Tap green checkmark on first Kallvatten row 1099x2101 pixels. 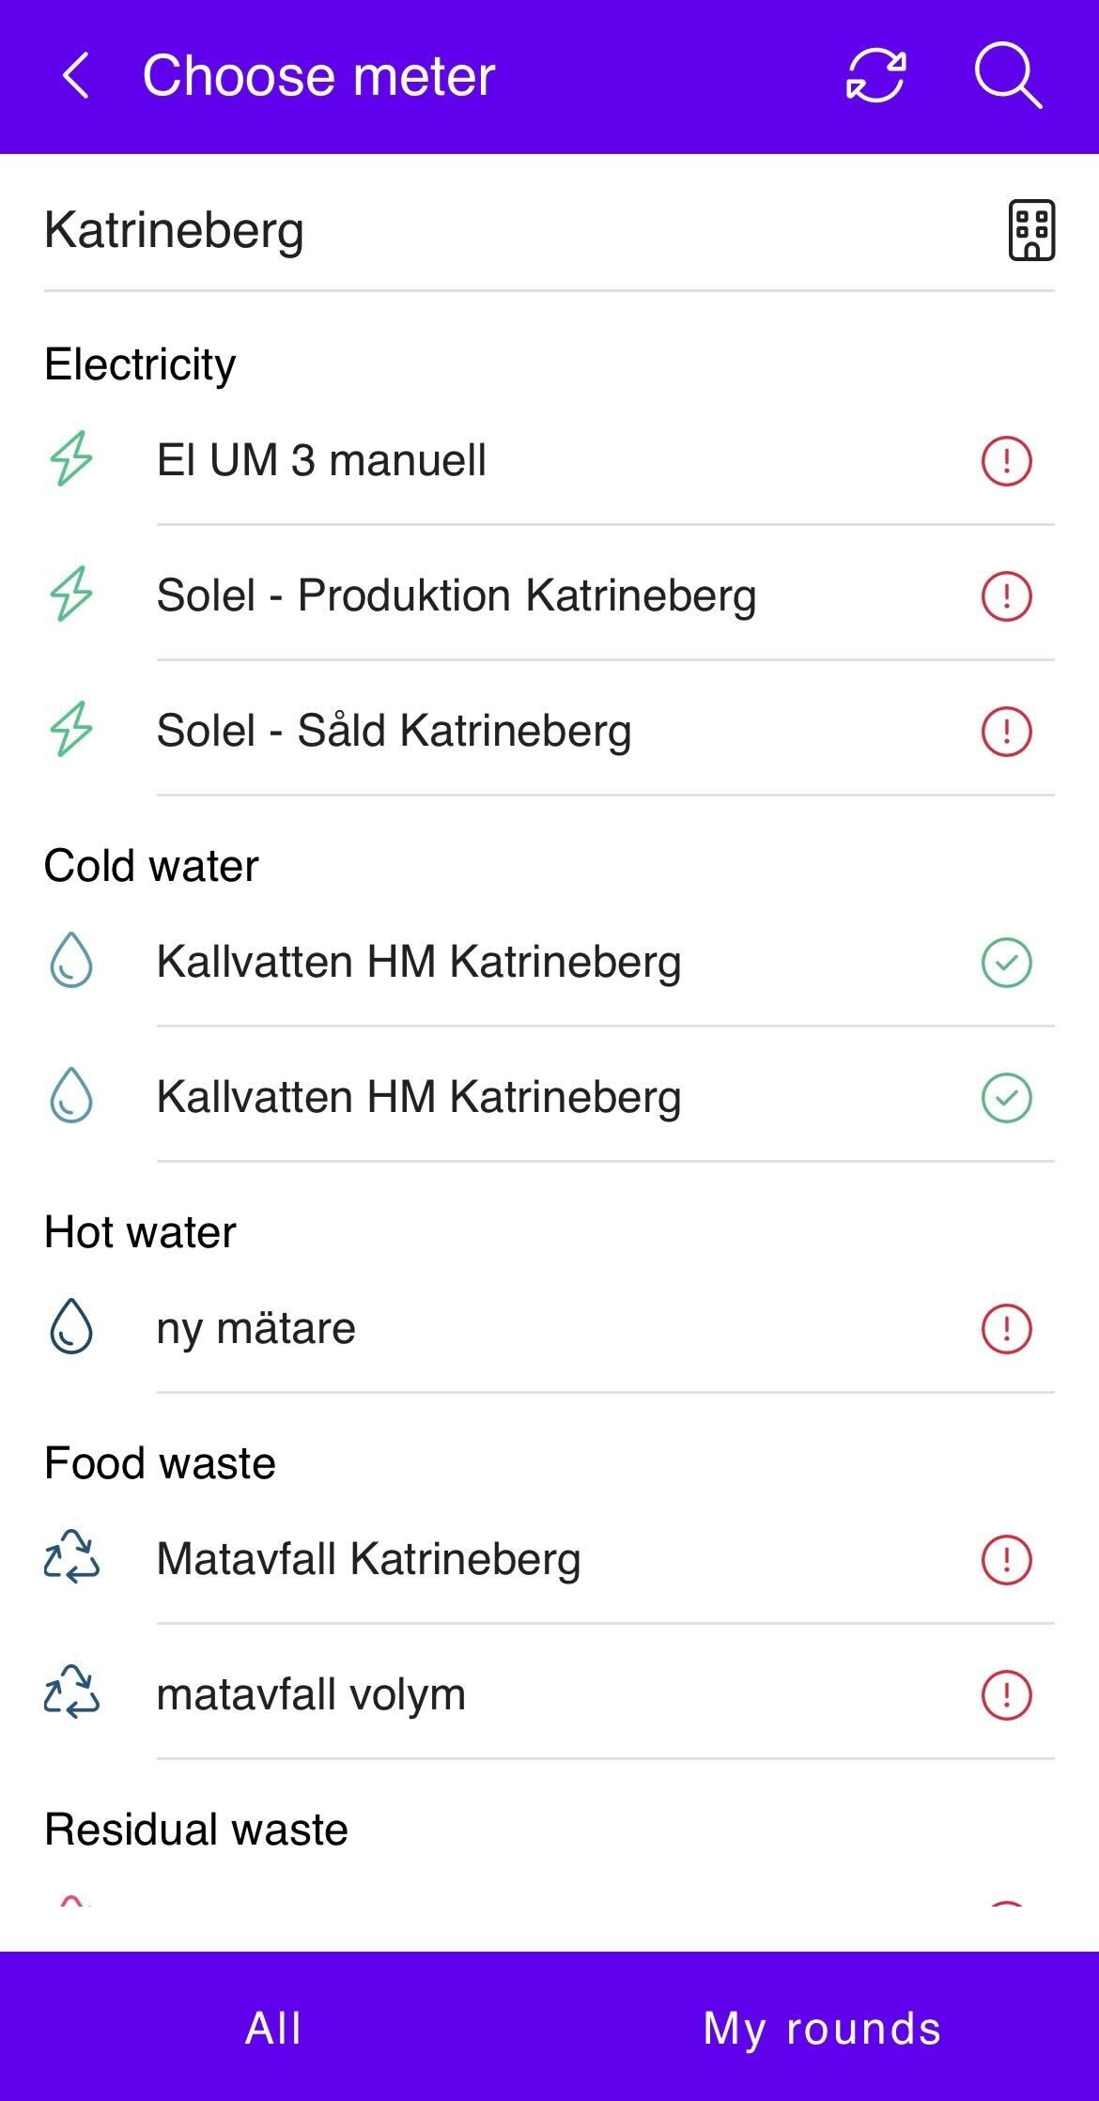[1006, 963]
